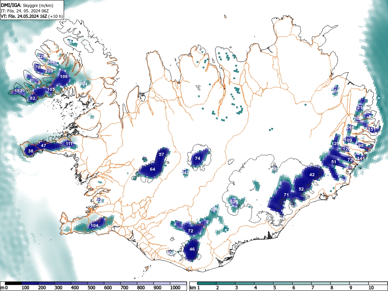Click the visibility value '111' on Snæfellsnes

point(69,144)
